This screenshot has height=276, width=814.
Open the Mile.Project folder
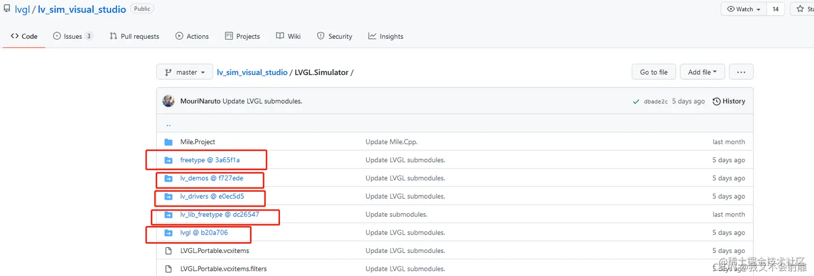tap(198, 142)
